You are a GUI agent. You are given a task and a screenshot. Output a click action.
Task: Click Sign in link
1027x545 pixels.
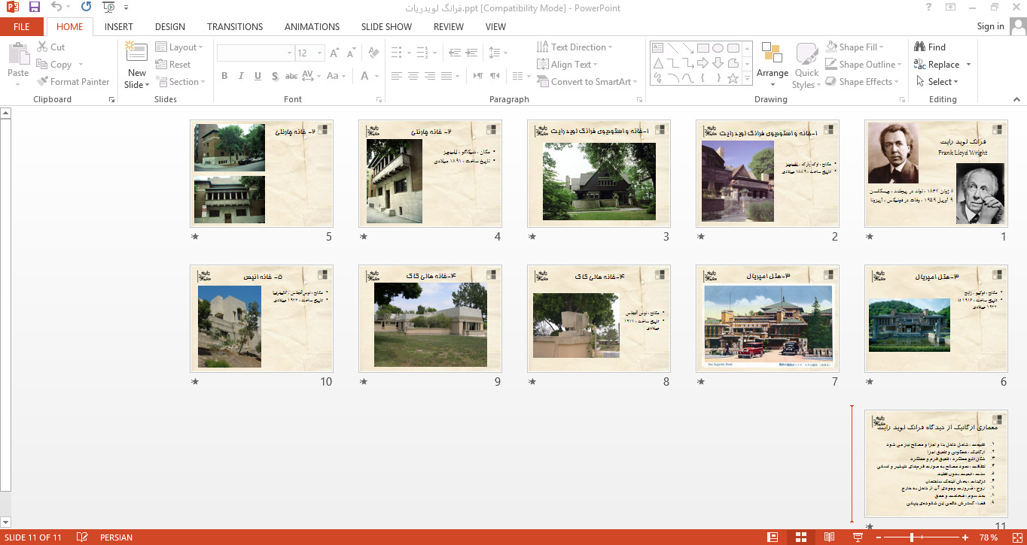click(x=990, y=26)
